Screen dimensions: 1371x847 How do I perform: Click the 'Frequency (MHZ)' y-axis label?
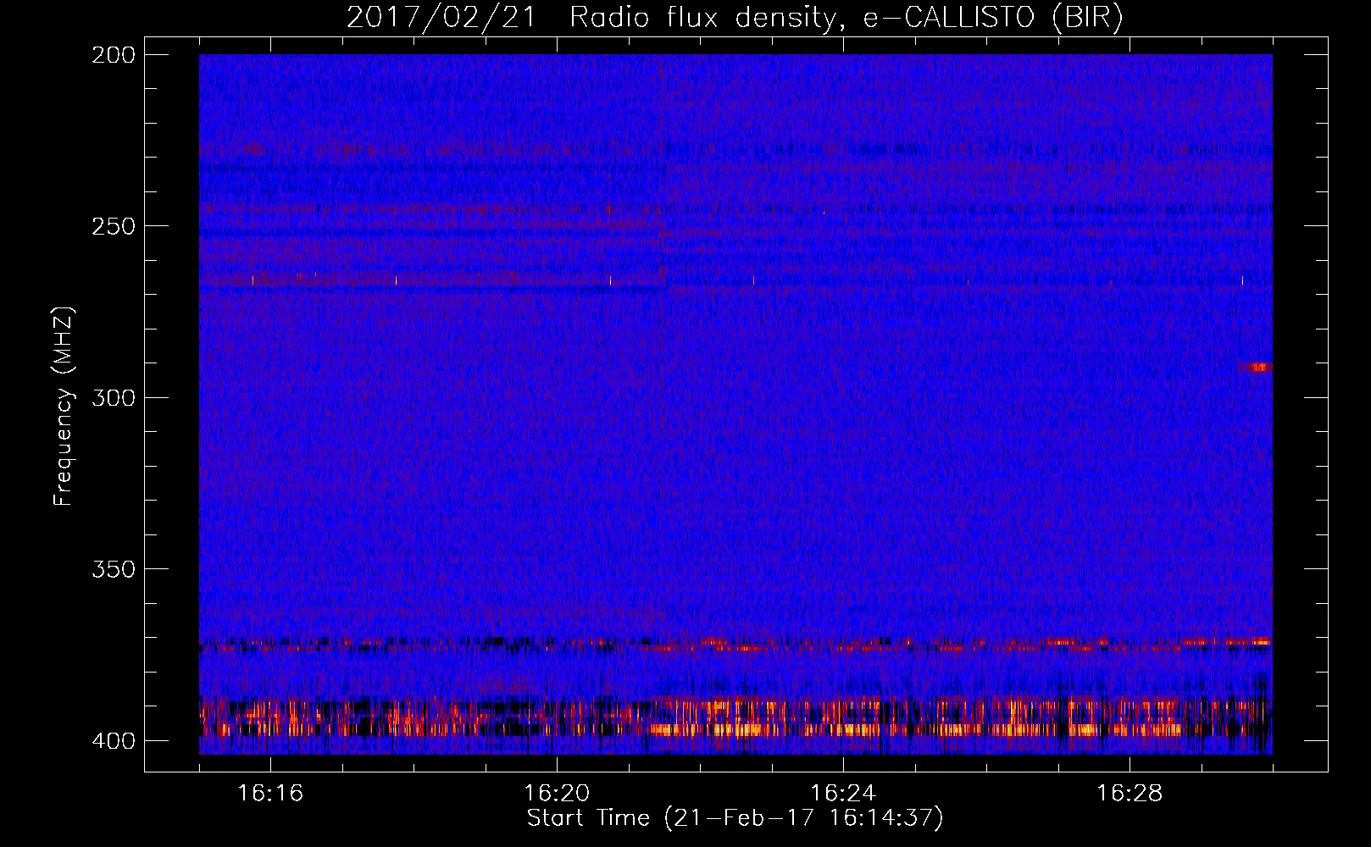(x=64, y=406)
